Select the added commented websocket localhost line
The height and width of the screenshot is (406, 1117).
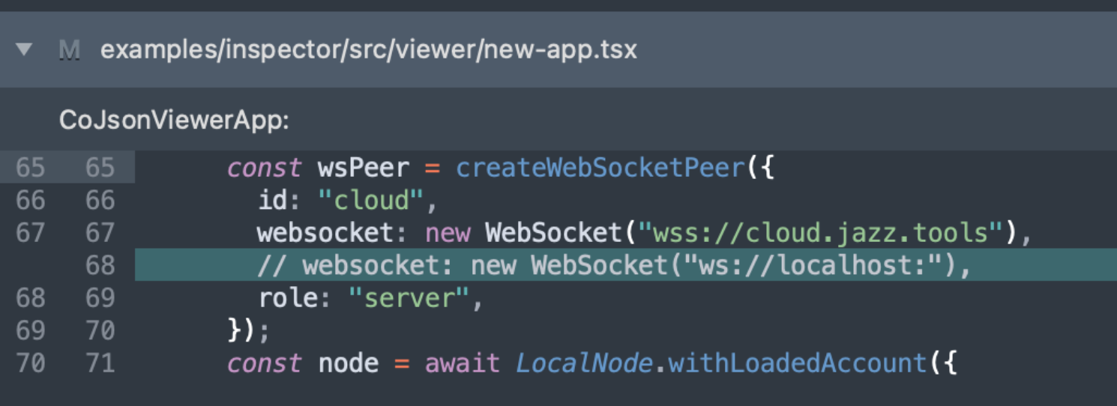point(613,266)
